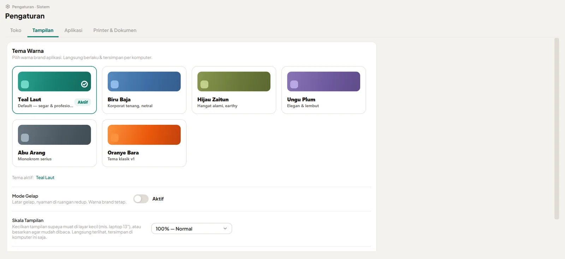
Task: Go to Printer & Dokumen tab
Action: pyautogui.click(x=115, y=30)
